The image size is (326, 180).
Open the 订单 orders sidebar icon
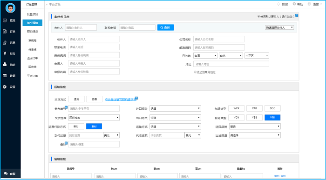point(5,32)
